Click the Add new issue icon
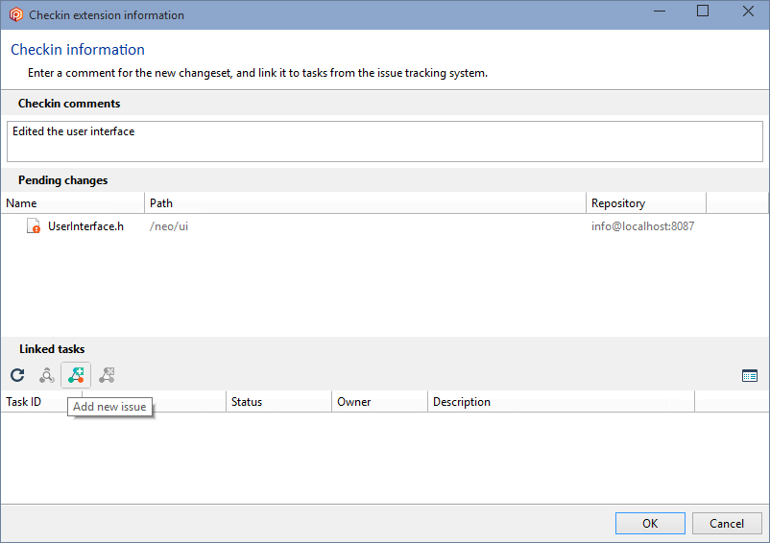The height and width of the screenshot is (543, 770). click(x=76, y=376)
